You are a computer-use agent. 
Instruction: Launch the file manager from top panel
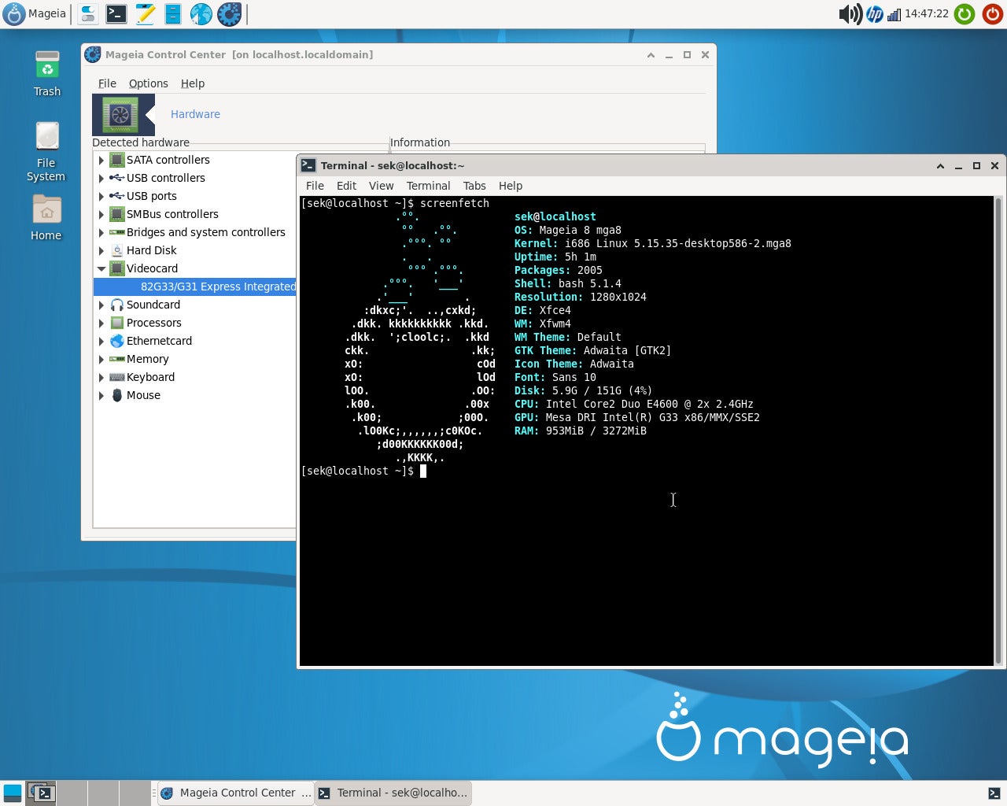tap(172, 14)
